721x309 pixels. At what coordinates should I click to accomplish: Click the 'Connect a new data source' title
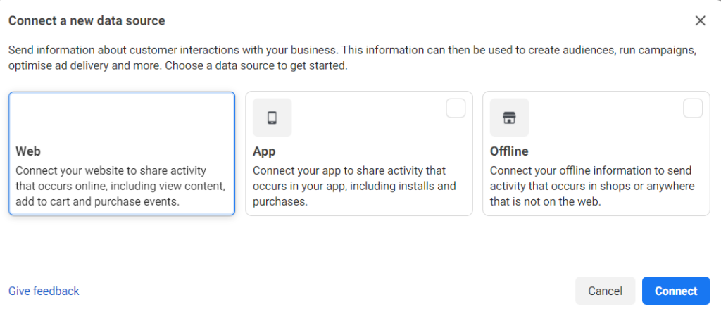click(87, 20)
